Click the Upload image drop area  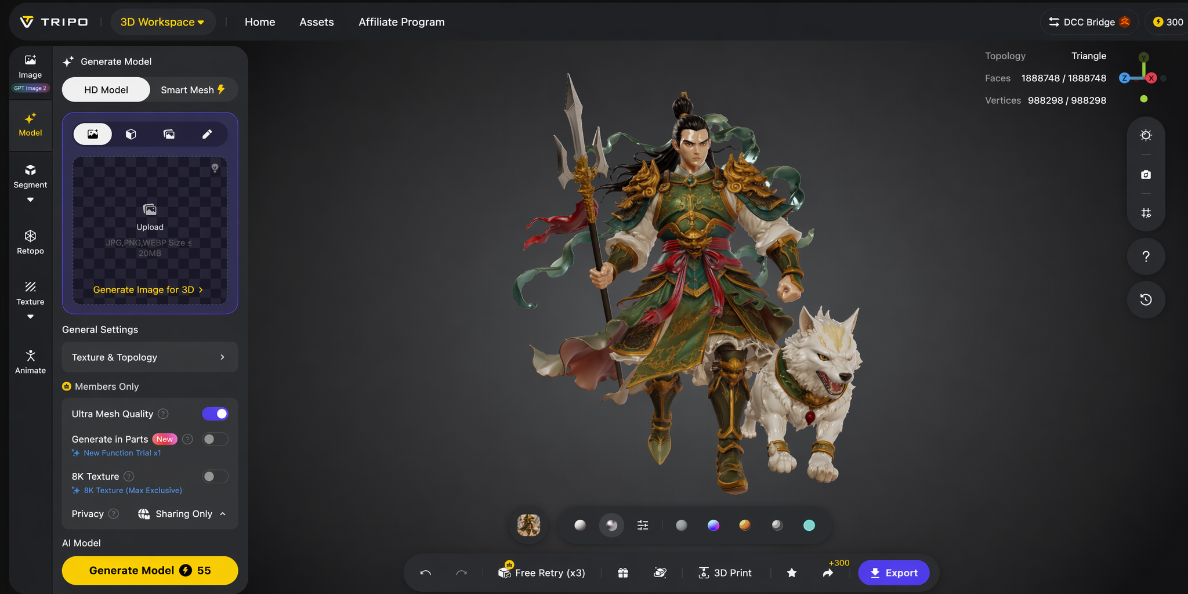(150, 230)
